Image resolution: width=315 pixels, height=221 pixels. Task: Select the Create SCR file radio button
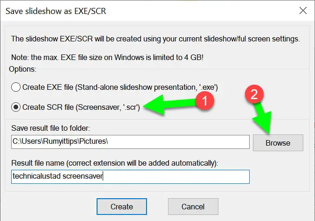(16, 107)
